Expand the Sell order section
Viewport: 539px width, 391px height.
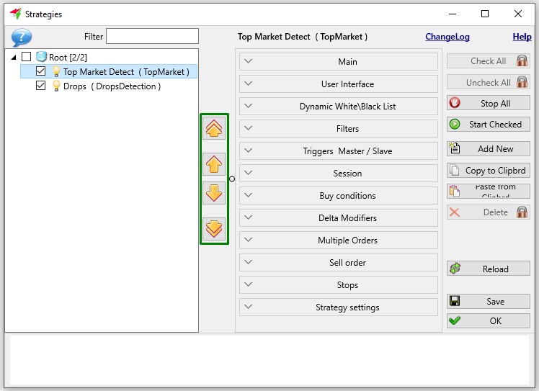[338, 263]
